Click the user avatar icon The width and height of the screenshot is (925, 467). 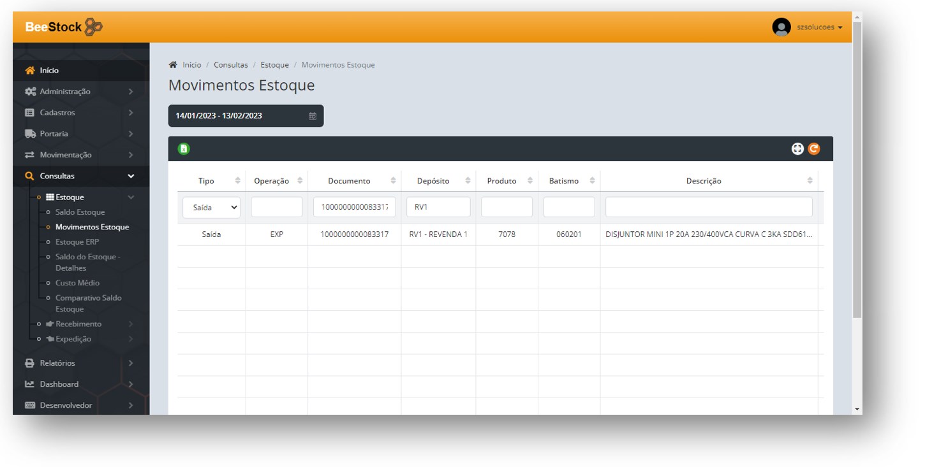781,27
